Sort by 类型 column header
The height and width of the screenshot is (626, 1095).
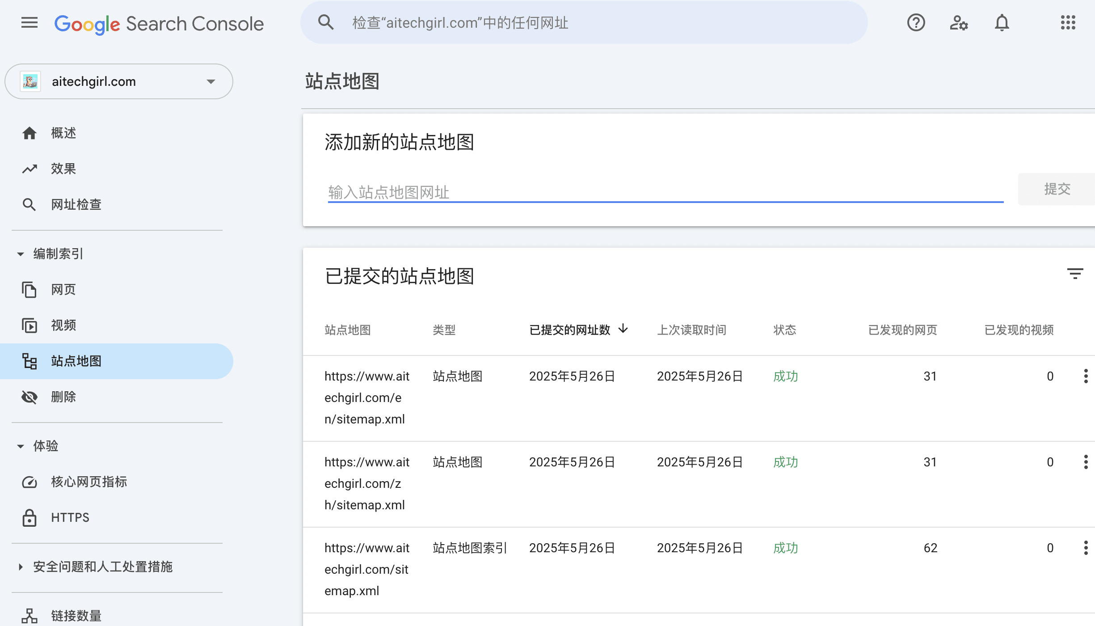pyautogui.click(x=444, y=330)
